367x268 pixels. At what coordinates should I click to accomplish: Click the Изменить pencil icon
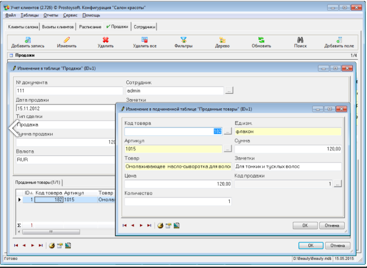click(x=67, y=40)
